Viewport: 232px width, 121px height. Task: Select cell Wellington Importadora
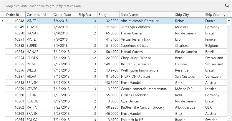(x=147, y=70)
